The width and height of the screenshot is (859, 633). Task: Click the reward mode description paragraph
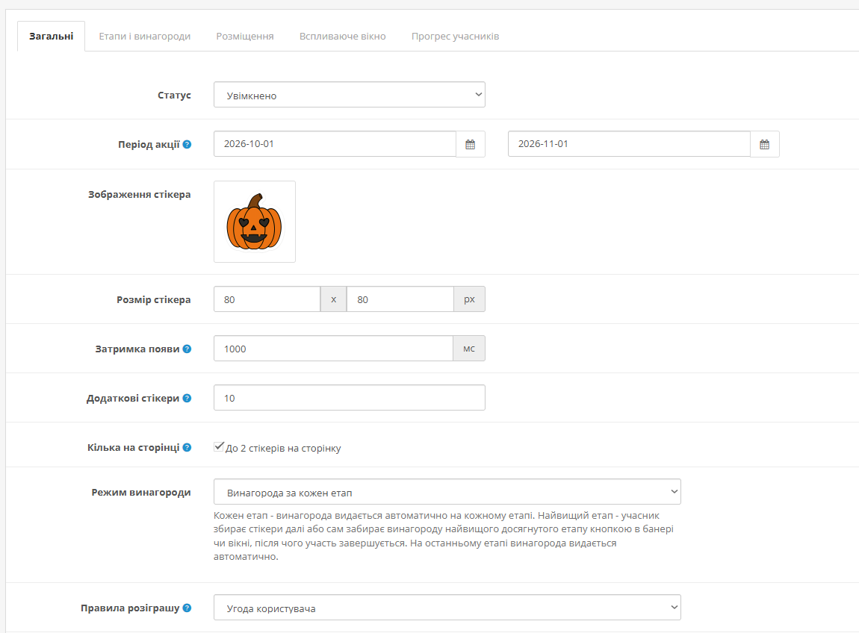444,536
